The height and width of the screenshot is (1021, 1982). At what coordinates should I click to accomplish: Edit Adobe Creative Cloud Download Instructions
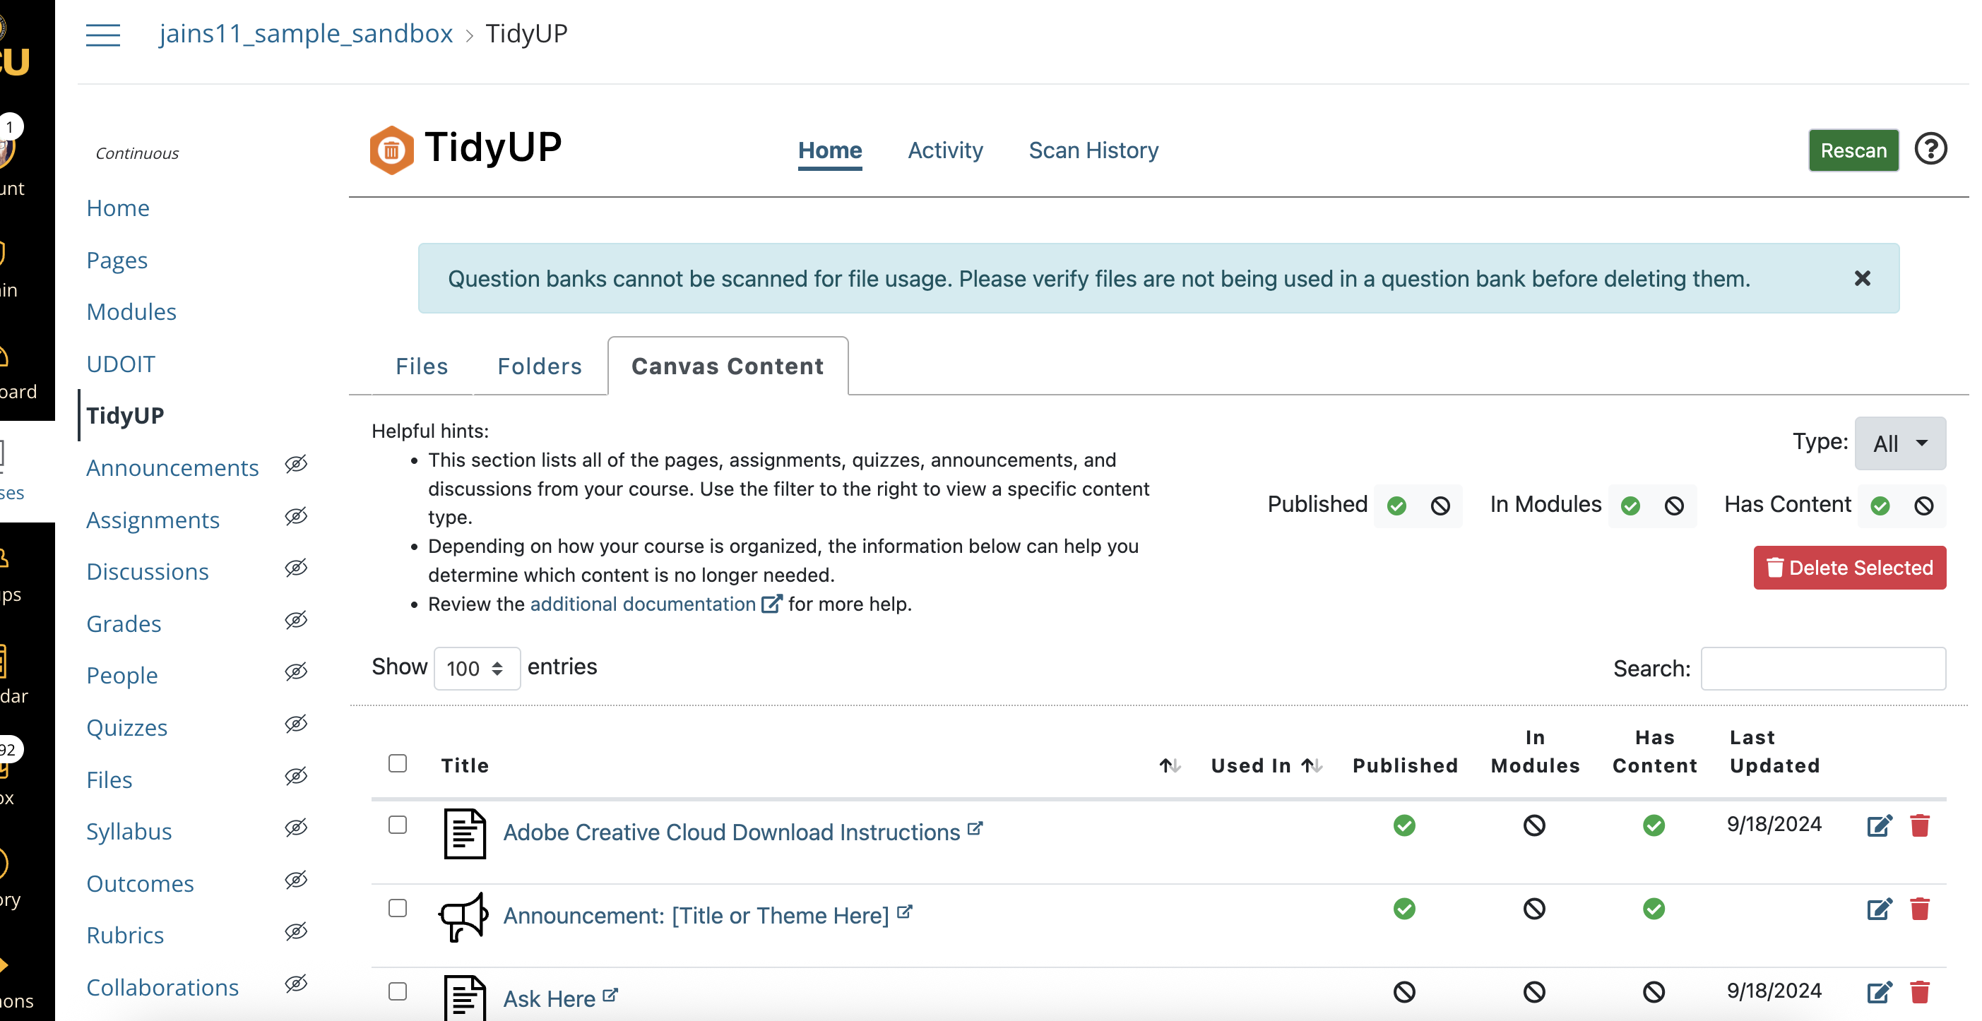point(1879,825)
